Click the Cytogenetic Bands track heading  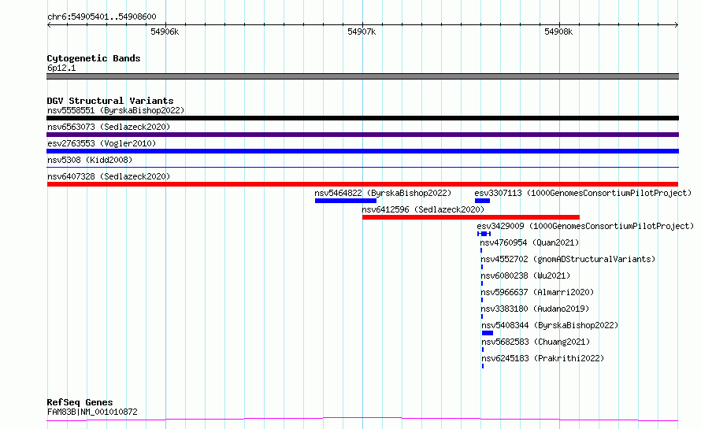[94, 58]
